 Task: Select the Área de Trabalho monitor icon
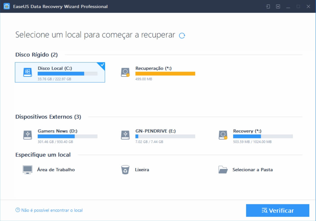pos(28,170)
